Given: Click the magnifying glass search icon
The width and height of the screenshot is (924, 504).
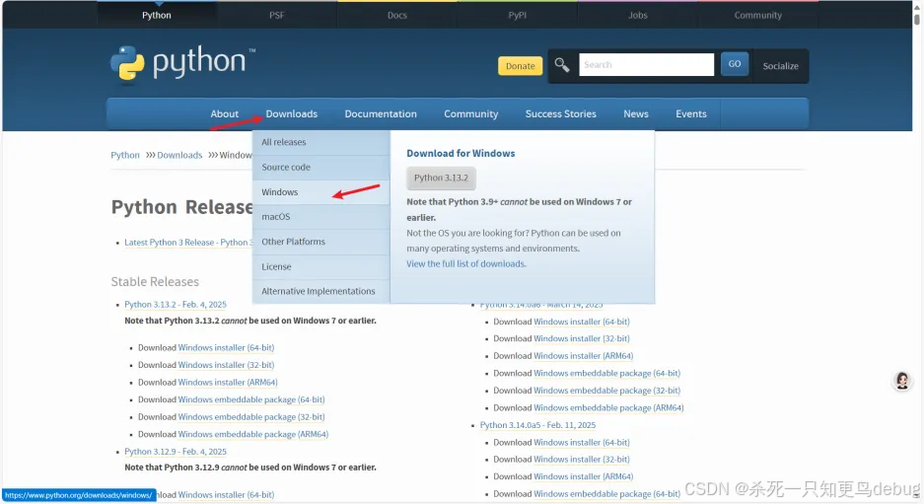Looking at the screenshot, I should (561, 65).
